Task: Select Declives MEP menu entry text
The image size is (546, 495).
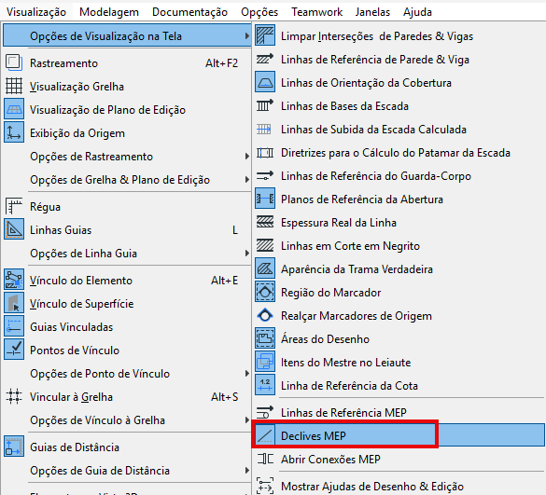Action: click(314, 436)
